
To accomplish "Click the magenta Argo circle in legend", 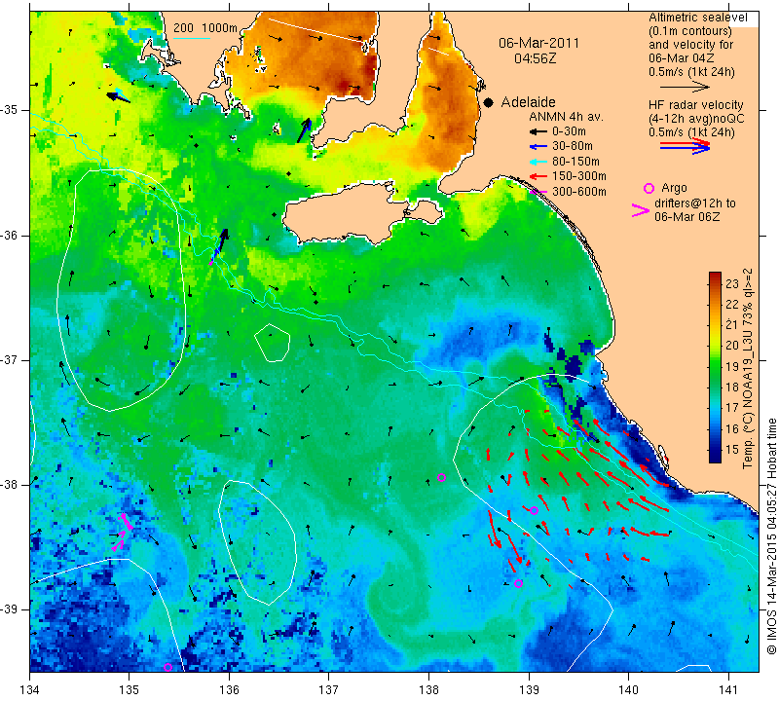I will pos(649,188).
